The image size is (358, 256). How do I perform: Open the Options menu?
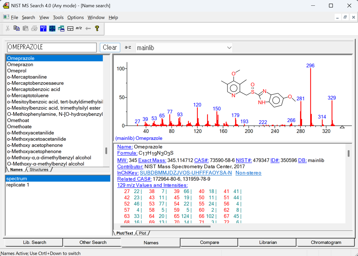[75, 17]
